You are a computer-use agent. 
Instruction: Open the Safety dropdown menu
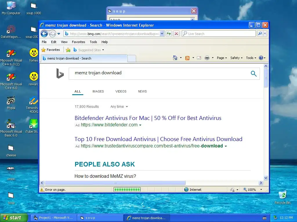(x=236, y=58)
